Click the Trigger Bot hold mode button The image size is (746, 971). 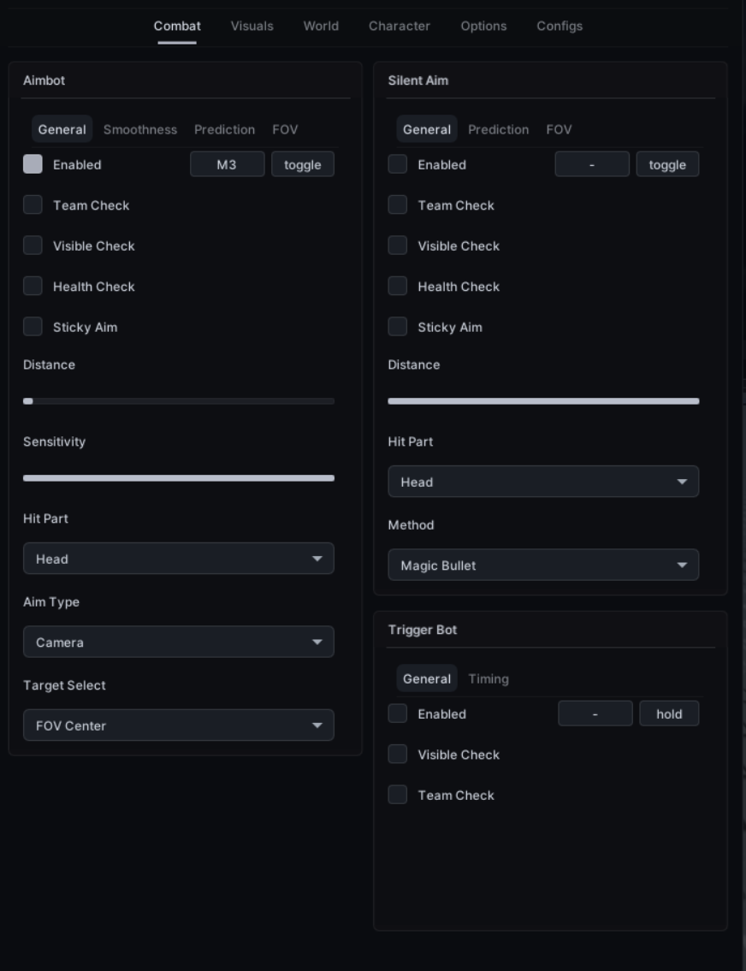tap(669, 713)
